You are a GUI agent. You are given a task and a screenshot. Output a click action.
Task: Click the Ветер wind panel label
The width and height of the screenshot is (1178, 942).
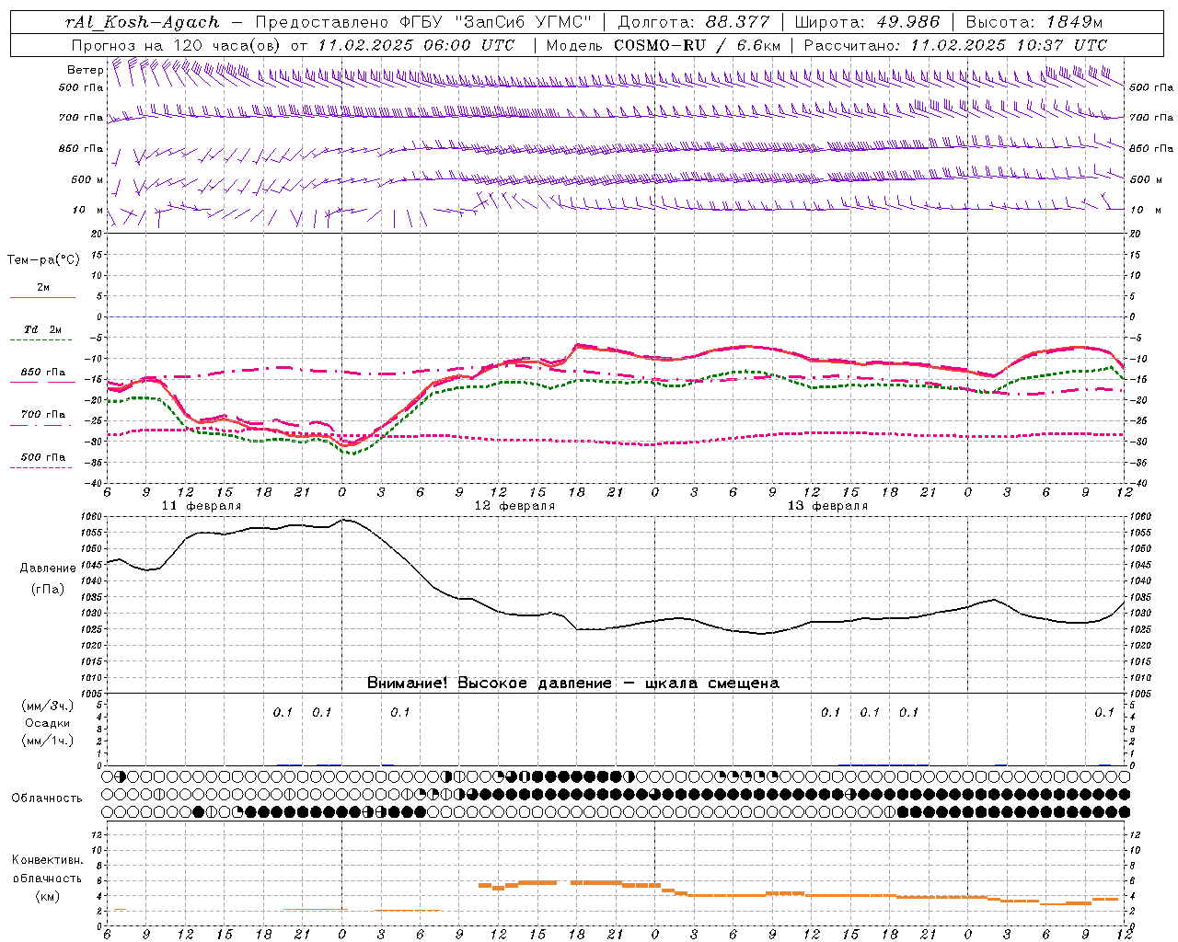85,70
